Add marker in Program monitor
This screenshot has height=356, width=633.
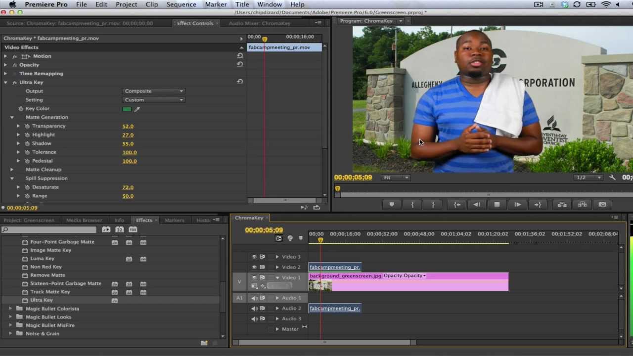point(392,205)
